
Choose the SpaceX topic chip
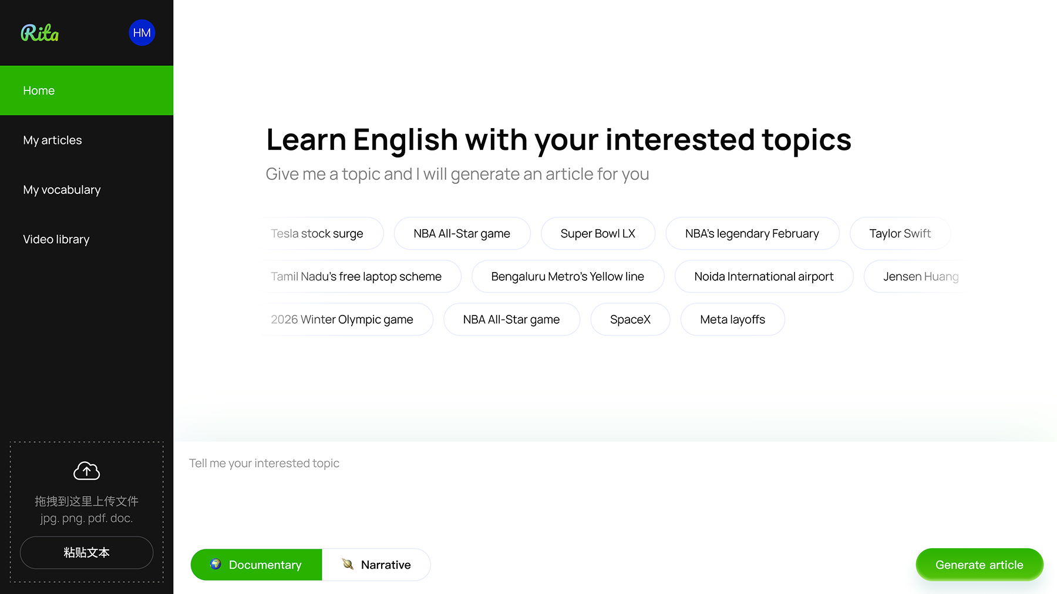click(630, 319)
